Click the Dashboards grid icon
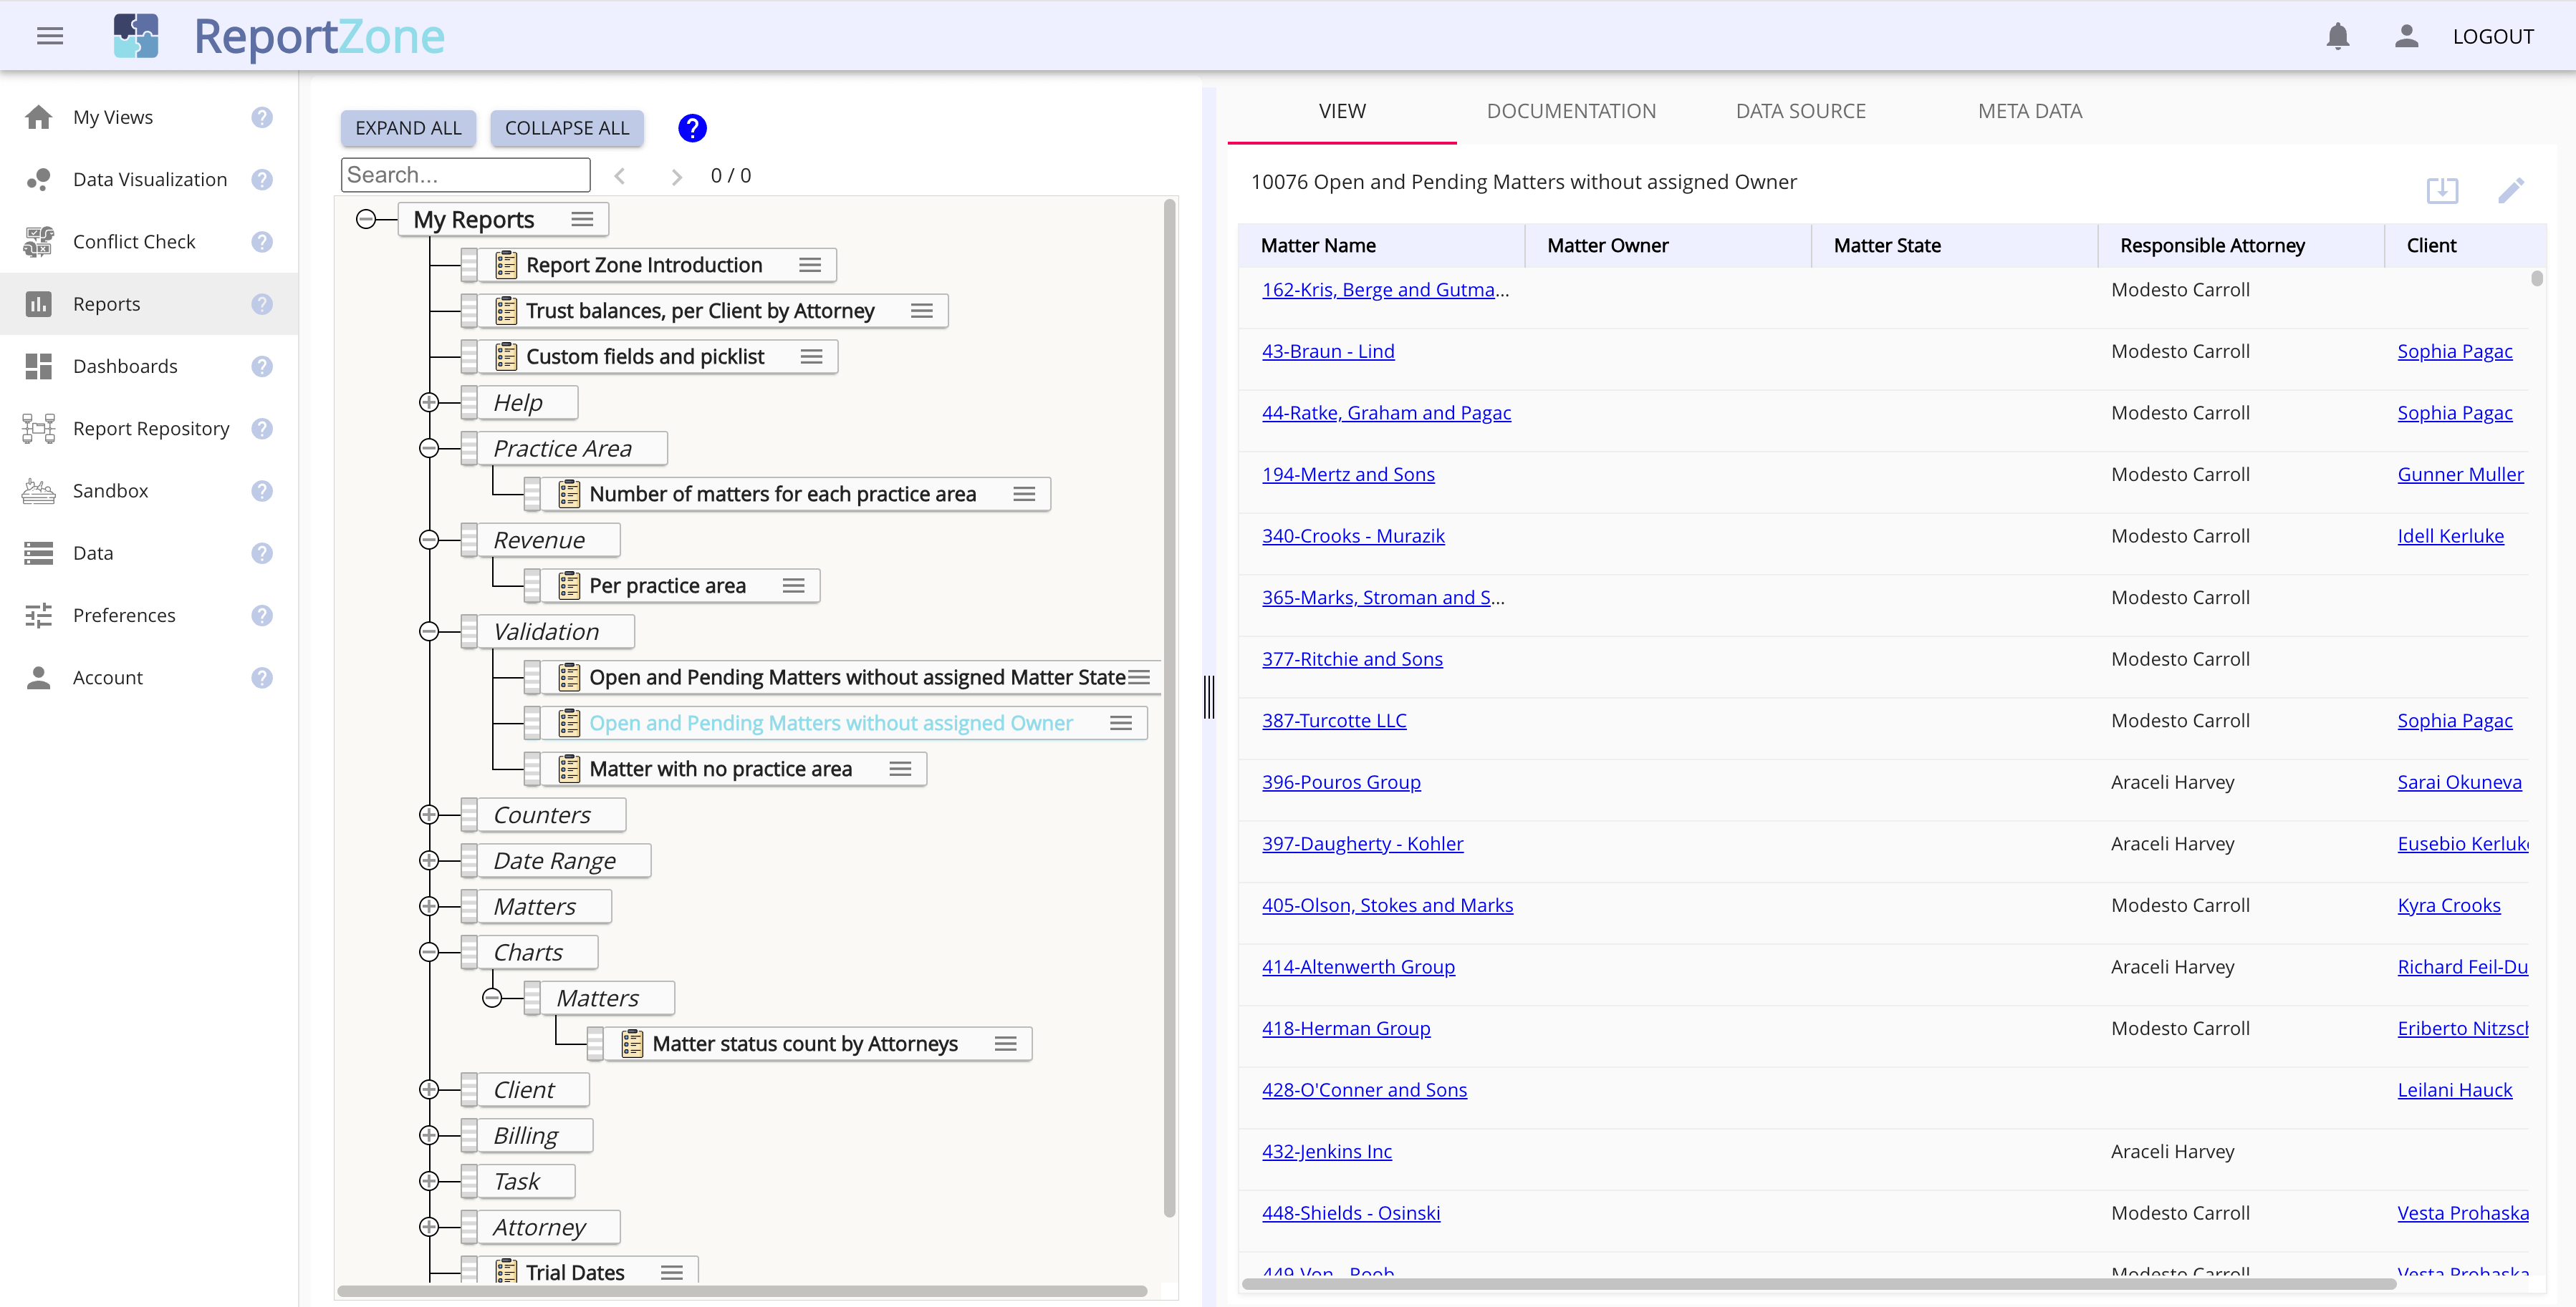2576x1307 pixels. coord(39,366)
